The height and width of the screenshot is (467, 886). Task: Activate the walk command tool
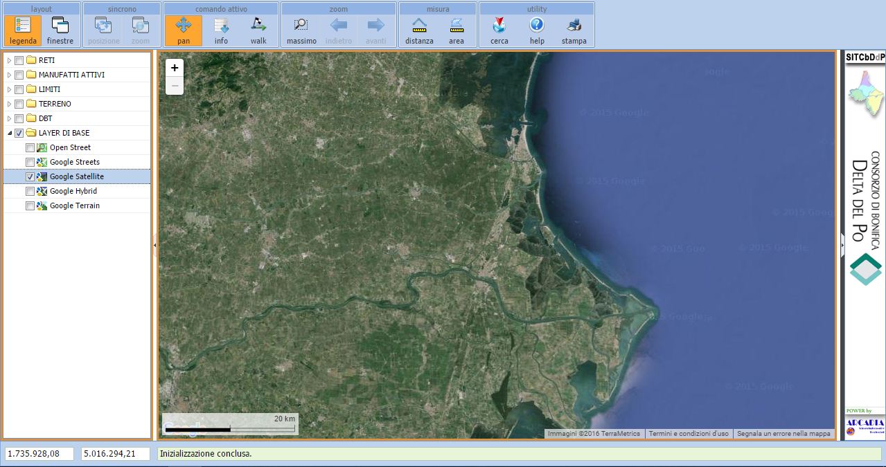[x=258, y=31]
